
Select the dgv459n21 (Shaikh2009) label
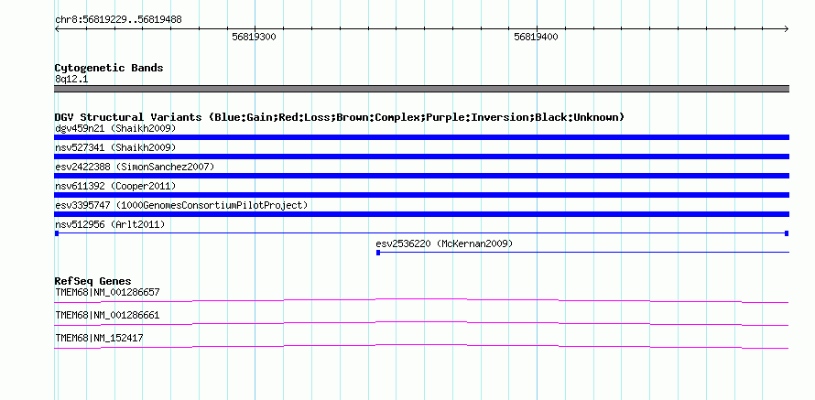pos(115,128)
